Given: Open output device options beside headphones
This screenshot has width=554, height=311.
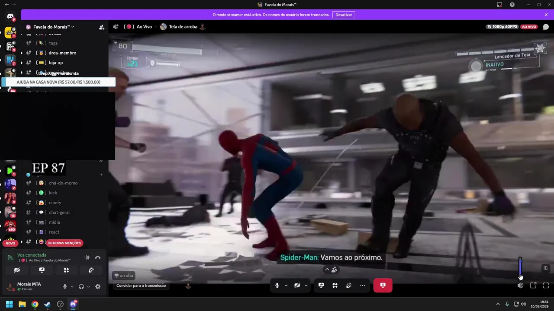Looking at the screenshot, I should point(89,286).
